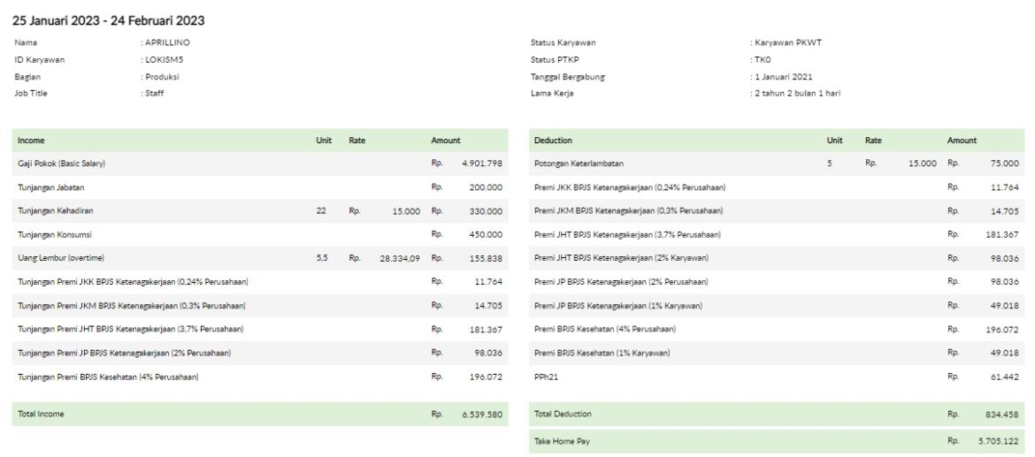Image resolution: width=1035 pixels, height=457 pixels.
Task: Click the Tunjangan Kehadiran row label
Action: point(55,211)
